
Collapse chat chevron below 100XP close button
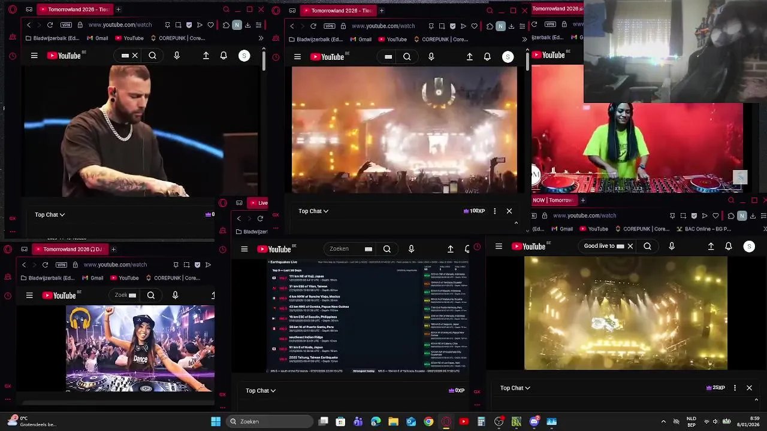[516, 223]
